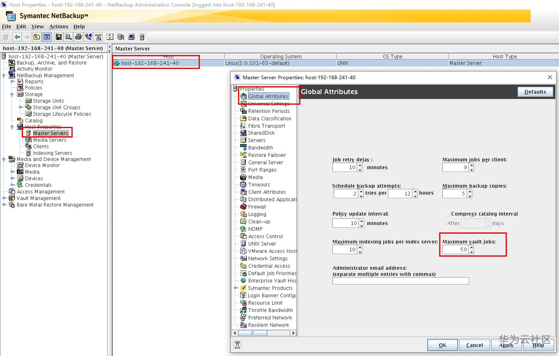Open print preview from the toolbar
Viewport: 559px width, 356px height.
68,37
